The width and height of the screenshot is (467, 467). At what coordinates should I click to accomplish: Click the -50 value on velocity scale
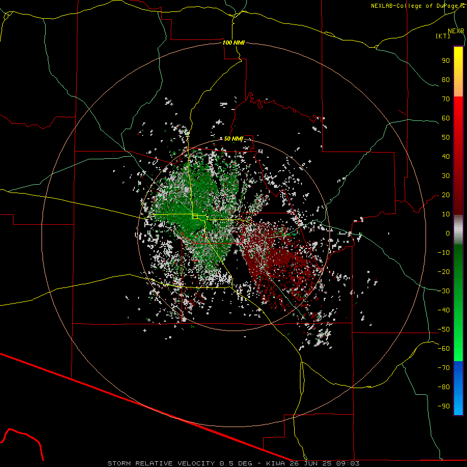pyautogui.click(x=444, y=329)
